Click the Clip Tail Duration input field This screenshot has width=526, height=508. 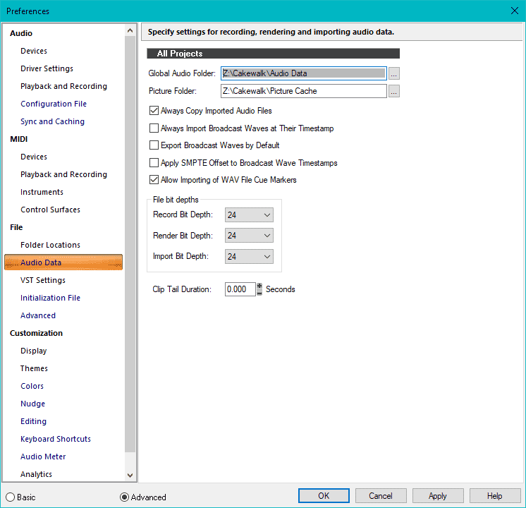coord(240,289)
